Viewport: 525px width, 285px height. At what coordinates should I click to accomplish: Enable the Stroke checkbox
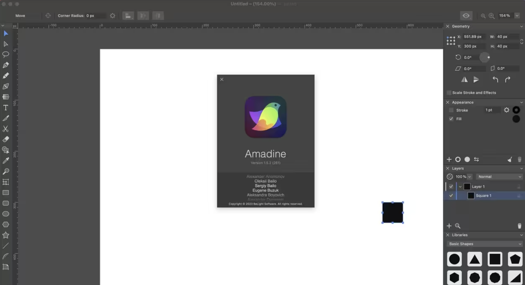[451, 110]
